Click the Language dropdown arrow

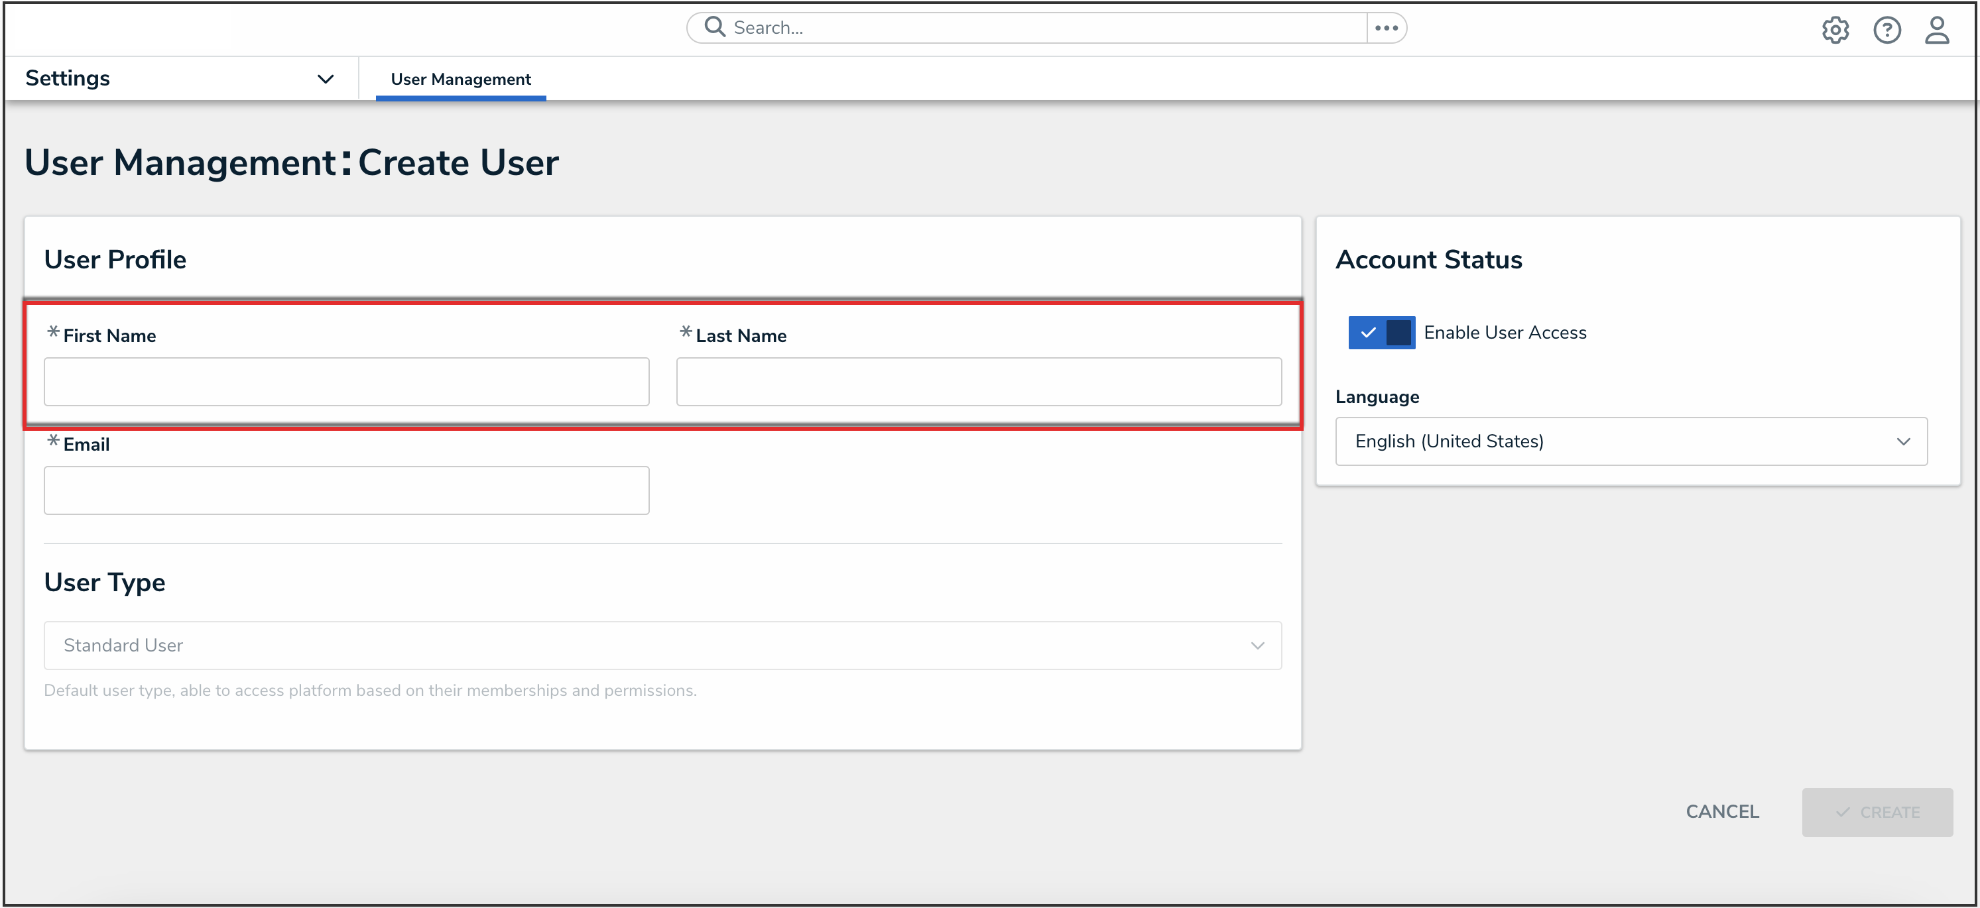click(x=1902, y=441)
